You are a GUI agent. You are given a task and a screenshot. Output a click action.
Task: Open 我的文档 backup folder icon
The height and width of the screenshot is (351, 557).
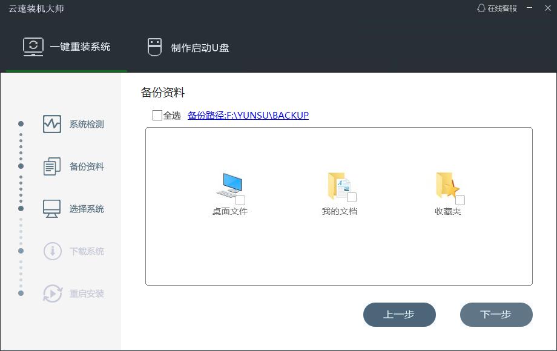336,185
